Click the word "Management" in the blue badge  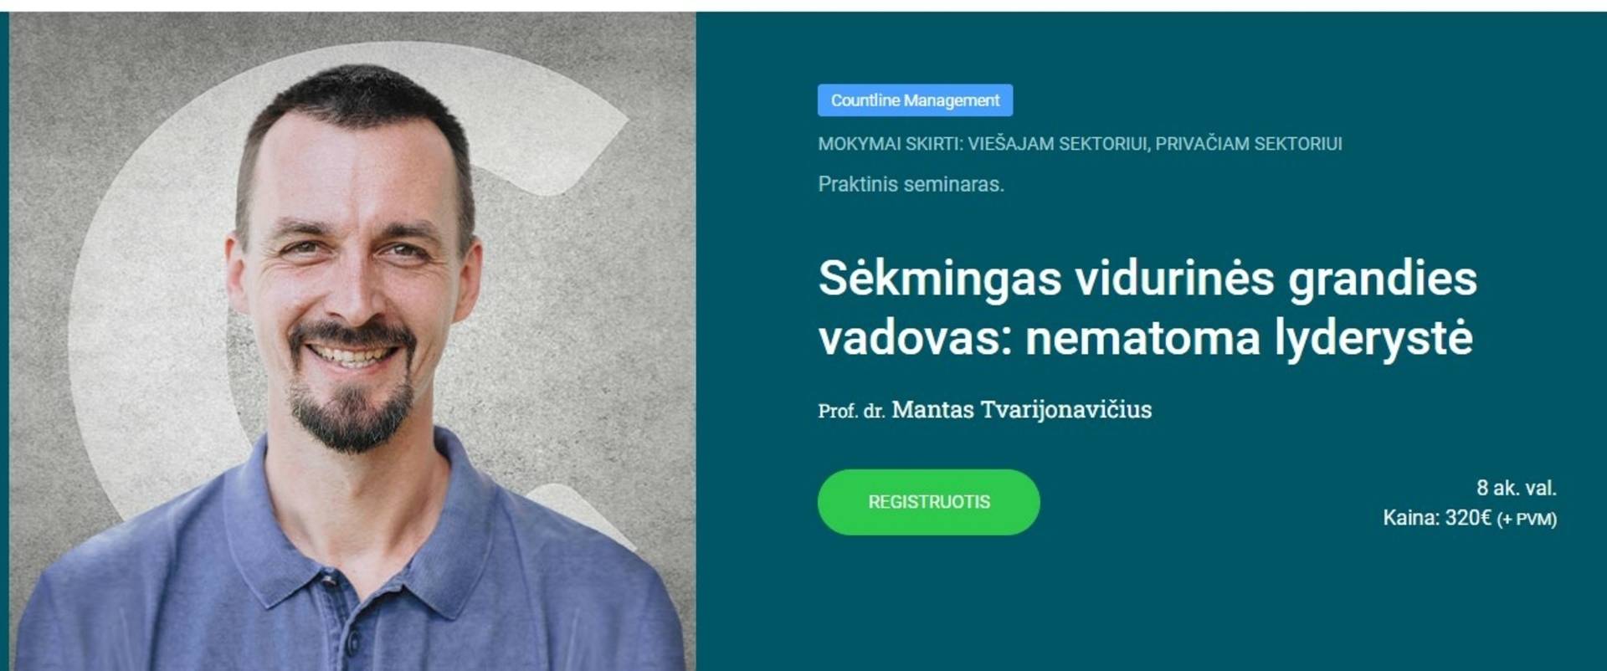click(x=951, y=100)
